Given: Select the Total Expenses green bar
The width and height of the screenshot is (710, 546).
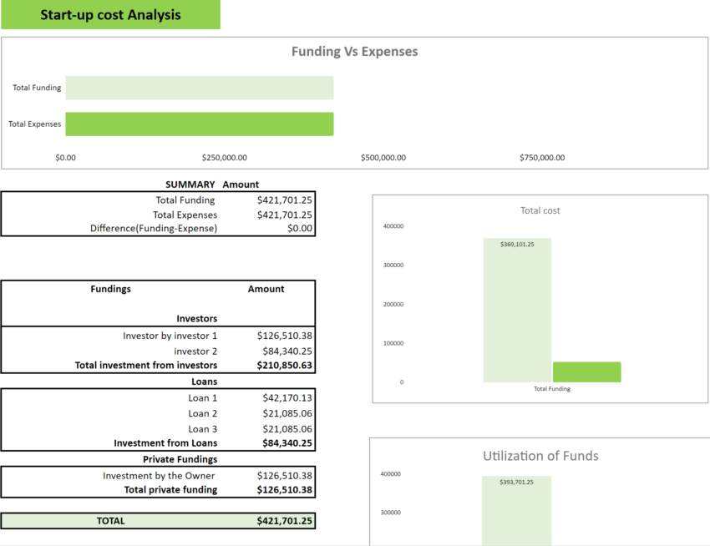Looking at the screenshot, I should pyautogui.click(x=199, y=124).
